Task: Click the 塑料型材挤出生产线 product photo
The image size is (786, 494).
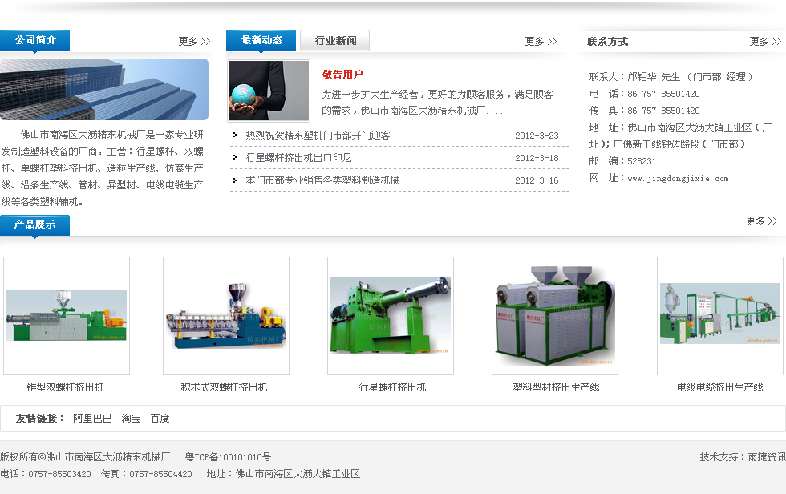Action: coord(555,315)
